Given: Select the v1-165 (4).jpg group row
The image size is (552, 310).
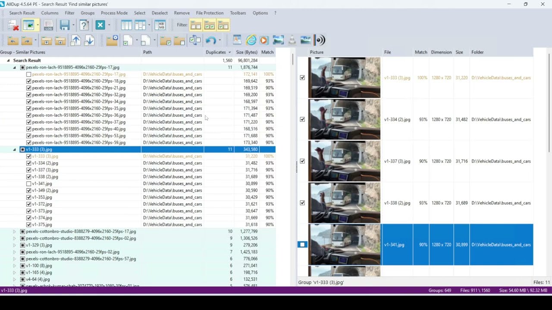Looking at the screenshot, I should tap(138, 273).
